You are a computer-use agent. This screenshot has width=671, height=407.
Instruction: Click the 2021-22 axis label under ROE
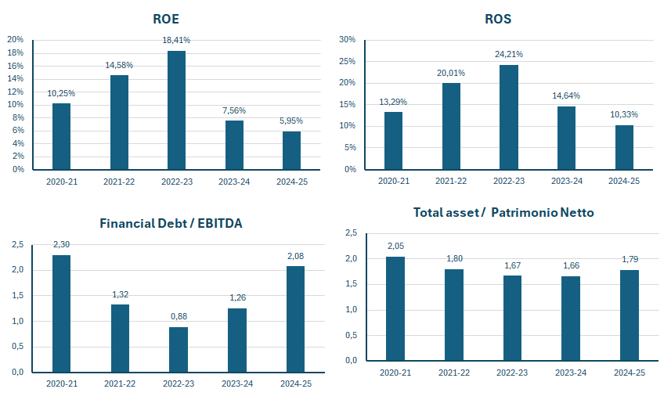[x=119, y=182]
